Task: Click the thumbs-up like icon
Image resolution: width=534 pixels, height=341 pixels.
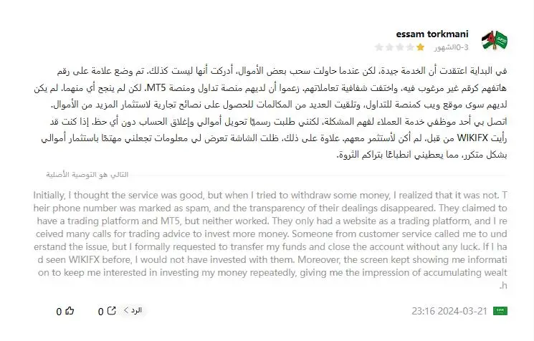Action: point(70,311)
